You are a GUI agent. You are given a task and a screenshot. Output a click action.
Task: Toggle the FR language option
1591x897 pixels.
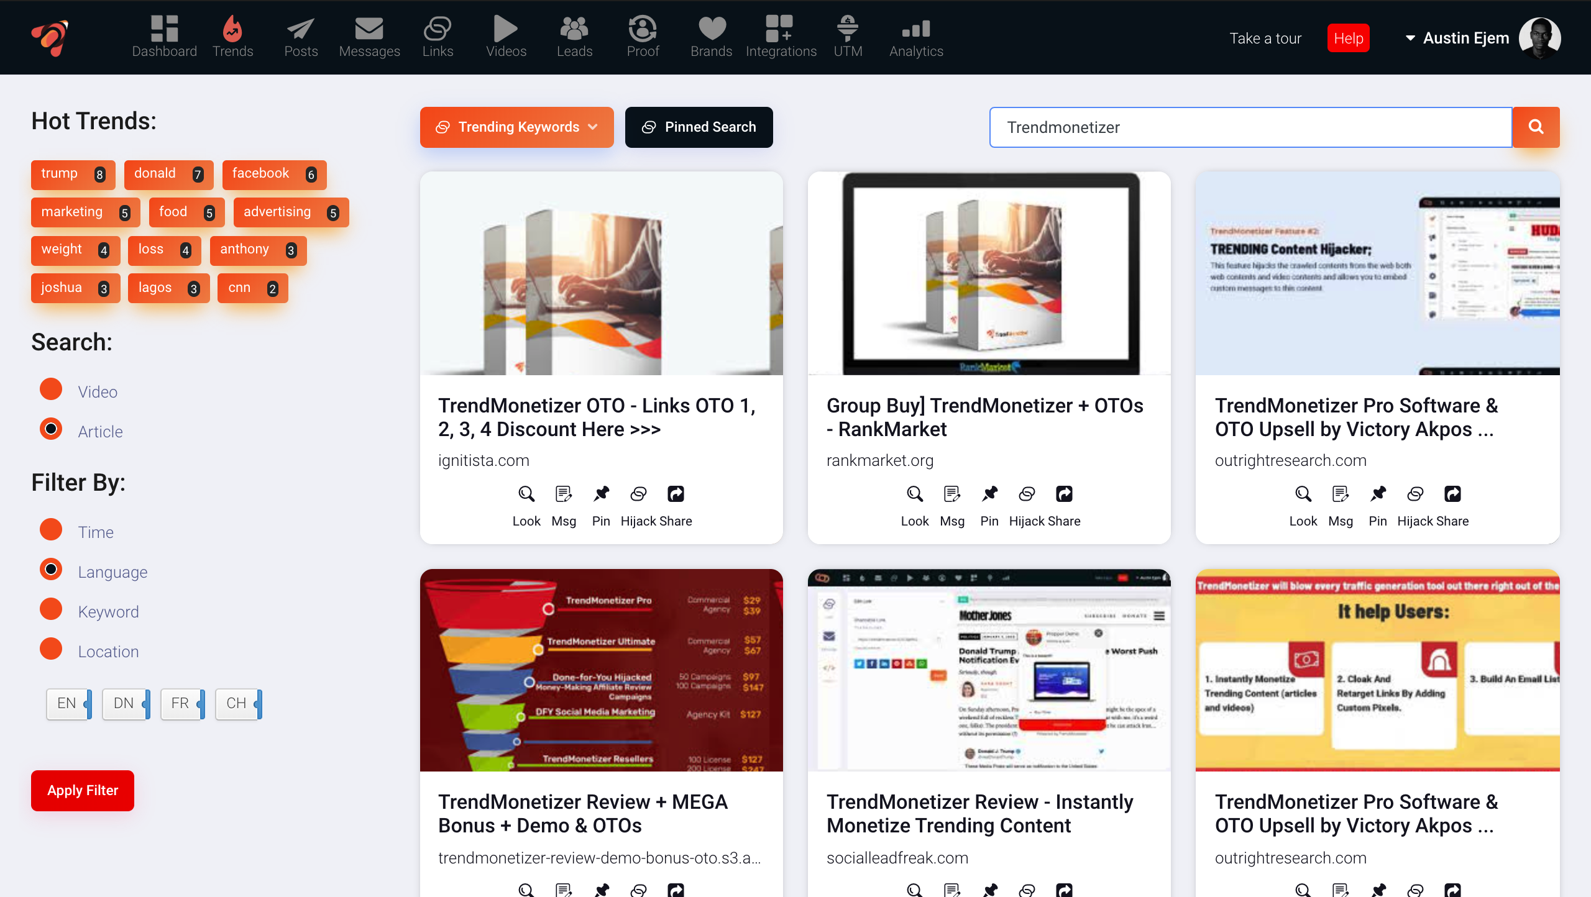[x=183, y=704]
